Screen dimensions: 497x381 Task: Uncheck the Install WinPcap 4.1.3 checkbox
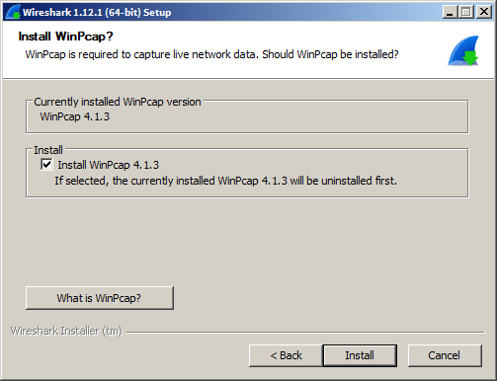(x=46, y=164)
